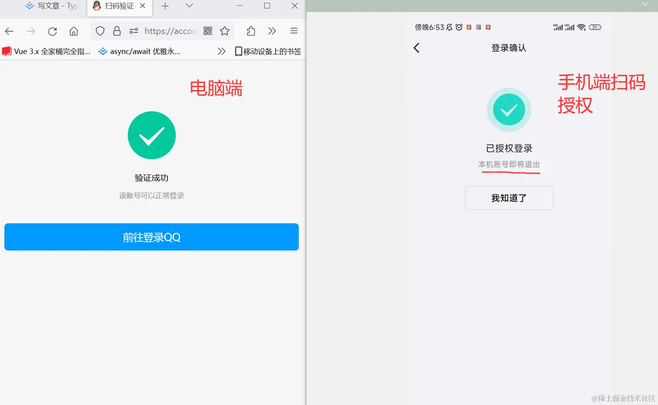Click the lock icon to view connection security

click(x=117, y=31)
